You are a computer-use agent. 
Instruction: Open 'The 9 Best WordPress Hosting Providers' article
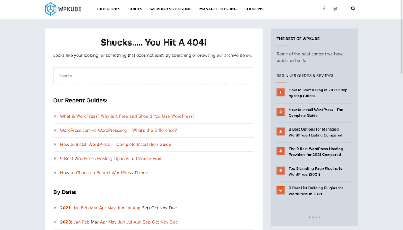316,151
